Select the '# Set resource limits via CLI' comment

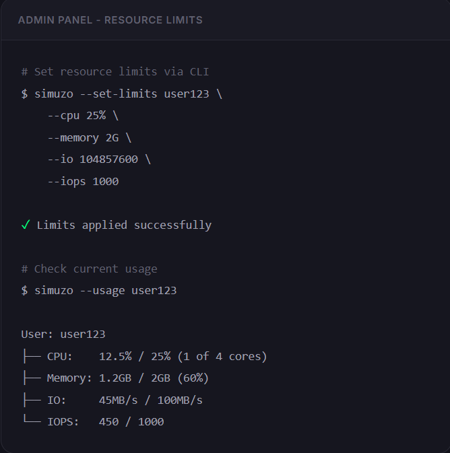coord(115,71)
